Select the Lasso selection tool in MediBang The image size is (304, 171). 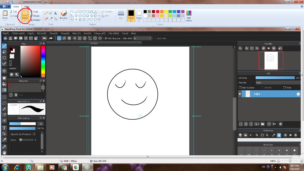click(4, 103)
